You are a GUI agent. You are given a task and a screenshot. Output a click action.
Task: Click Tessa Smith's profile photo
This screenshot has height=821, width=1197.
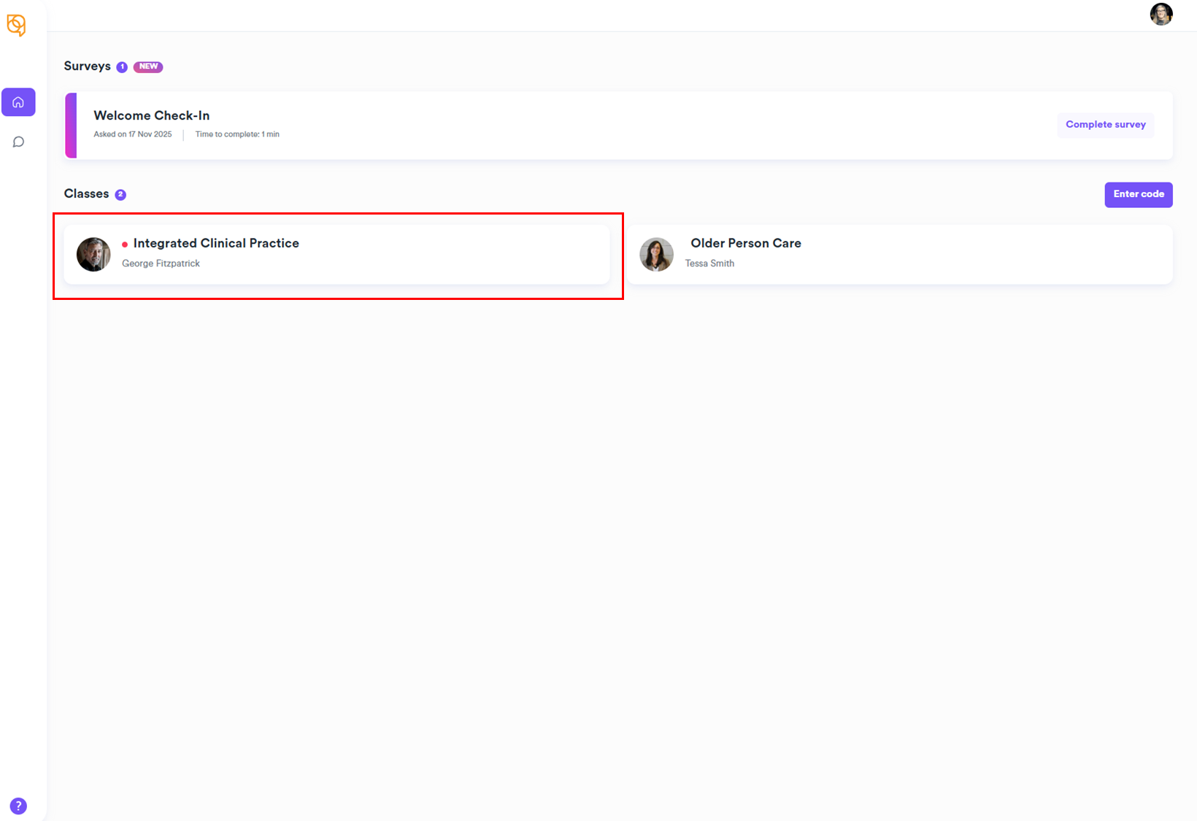pyautogui.click(x=656, y=255)
